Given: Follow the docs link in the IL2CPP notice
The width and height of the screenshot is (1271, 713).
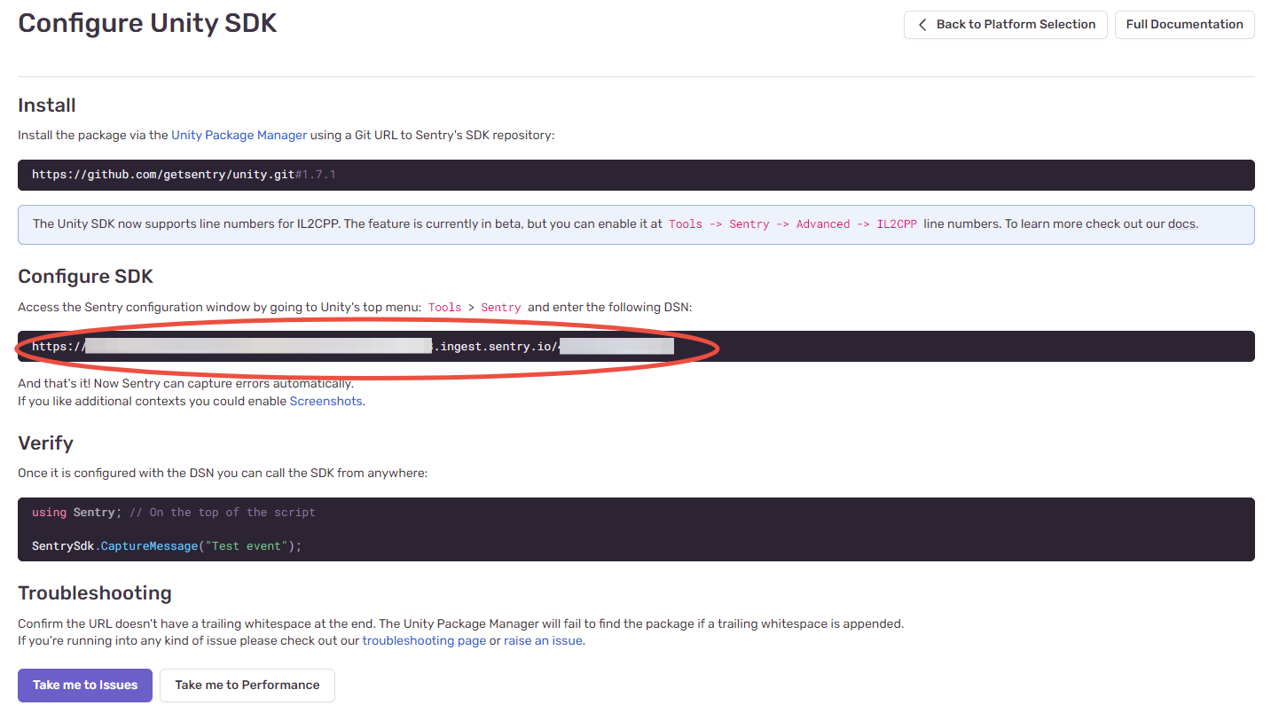Looking at the screenshot, I should click(x=1181, y=224).
